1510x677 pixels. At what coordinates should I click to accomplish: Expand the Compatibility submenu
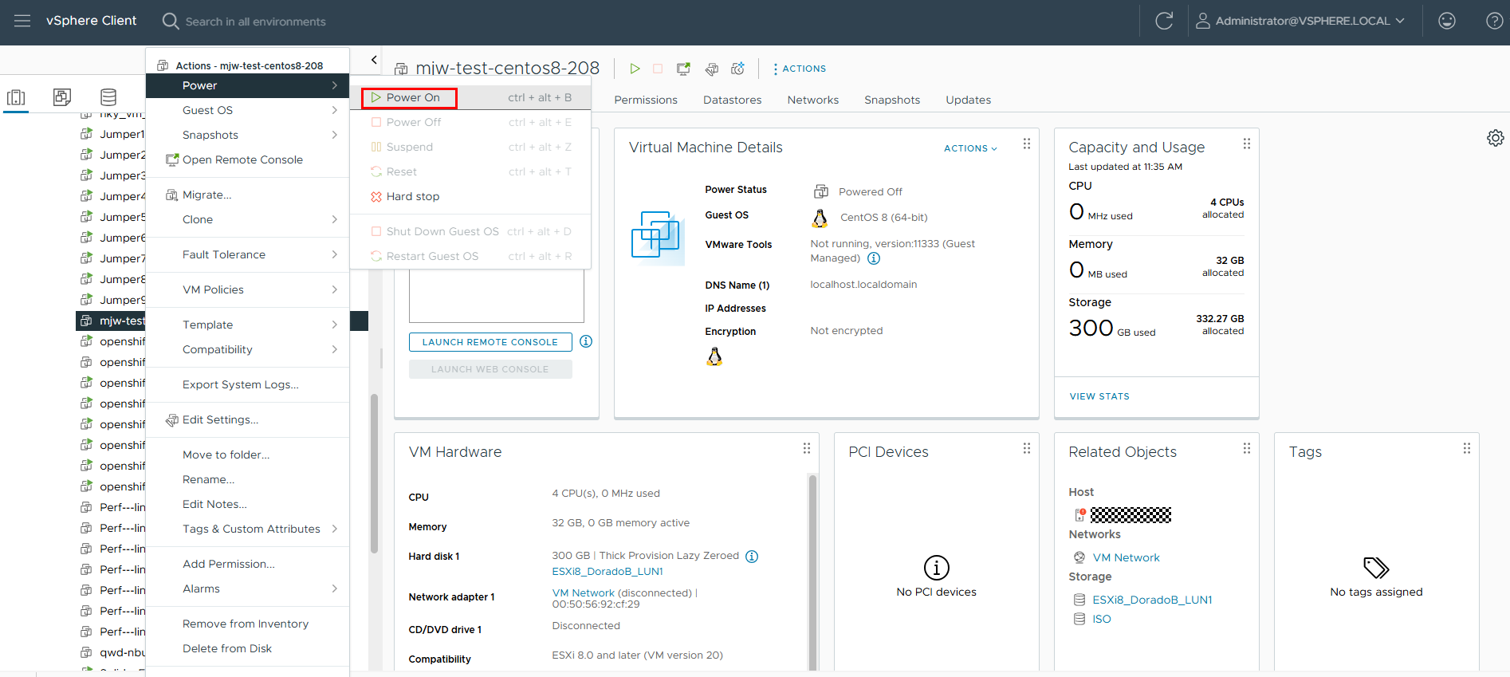247,349
